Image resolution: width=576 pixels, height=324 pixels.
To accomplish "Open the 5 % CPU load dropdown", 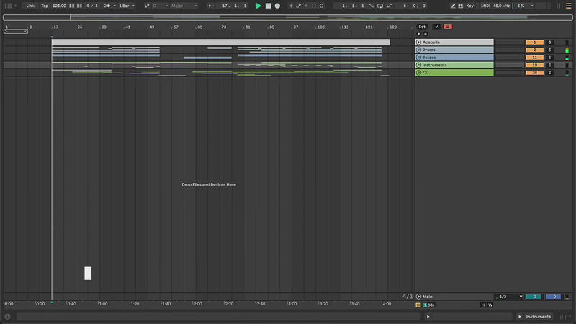I will pyautogui.click(x=523, y=6).
